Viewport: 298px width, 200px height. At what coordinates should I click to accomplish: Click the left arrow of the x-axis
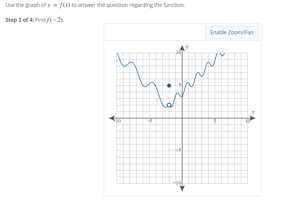112,119
